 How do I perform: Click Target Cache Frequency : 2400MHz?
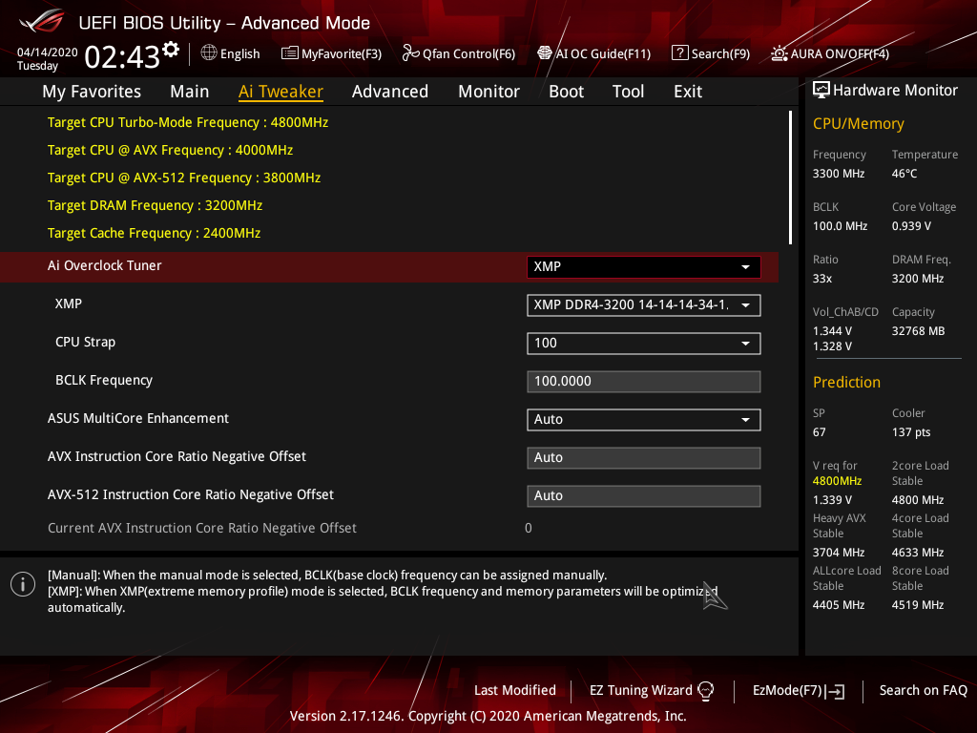click(x=154, y=233)
